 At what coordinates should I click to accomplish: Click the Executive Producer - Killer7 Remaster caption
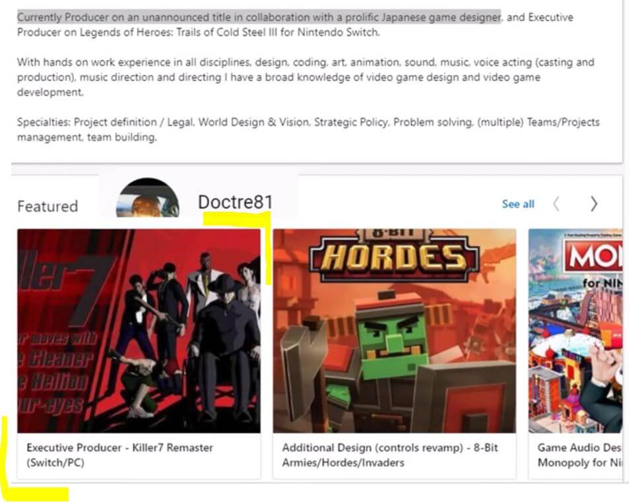tap(119, 455)
